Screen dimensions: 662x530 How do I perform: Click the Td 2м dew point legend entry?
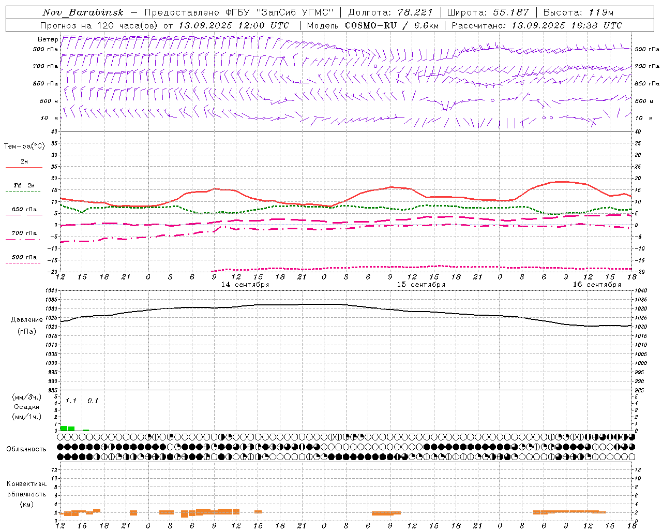click(x=24, y=185)
